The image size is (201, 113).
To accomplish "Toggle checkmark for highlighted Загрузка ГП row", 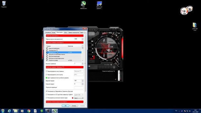I will [x=47, y=52].
